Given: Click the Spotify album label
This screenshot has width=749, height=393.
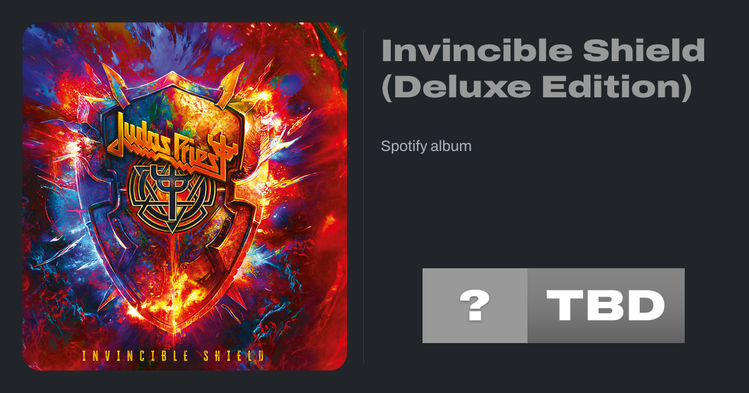Looking at the screenshot, I should click(x=426, y=147).
